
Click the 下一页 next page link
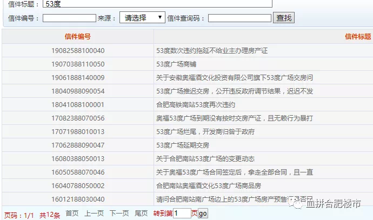pyautogui.click(x=119, y=214)
